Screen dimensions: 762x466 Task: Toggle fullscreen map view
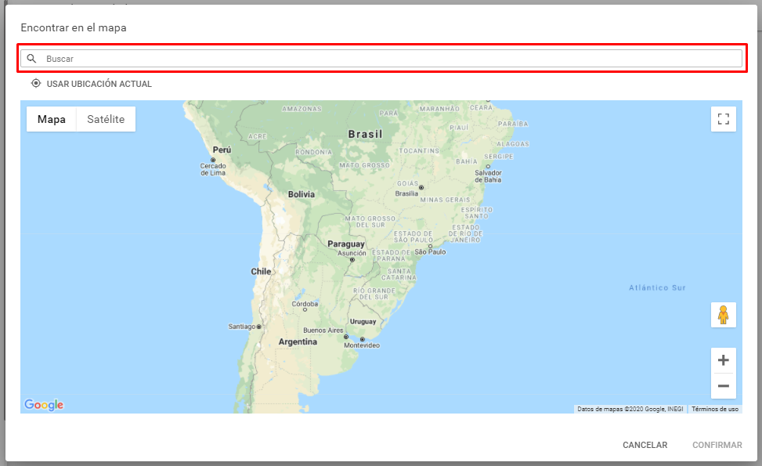coord(723,119)
